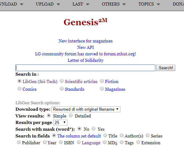Click the Search in fields label

tap(32, 136)
